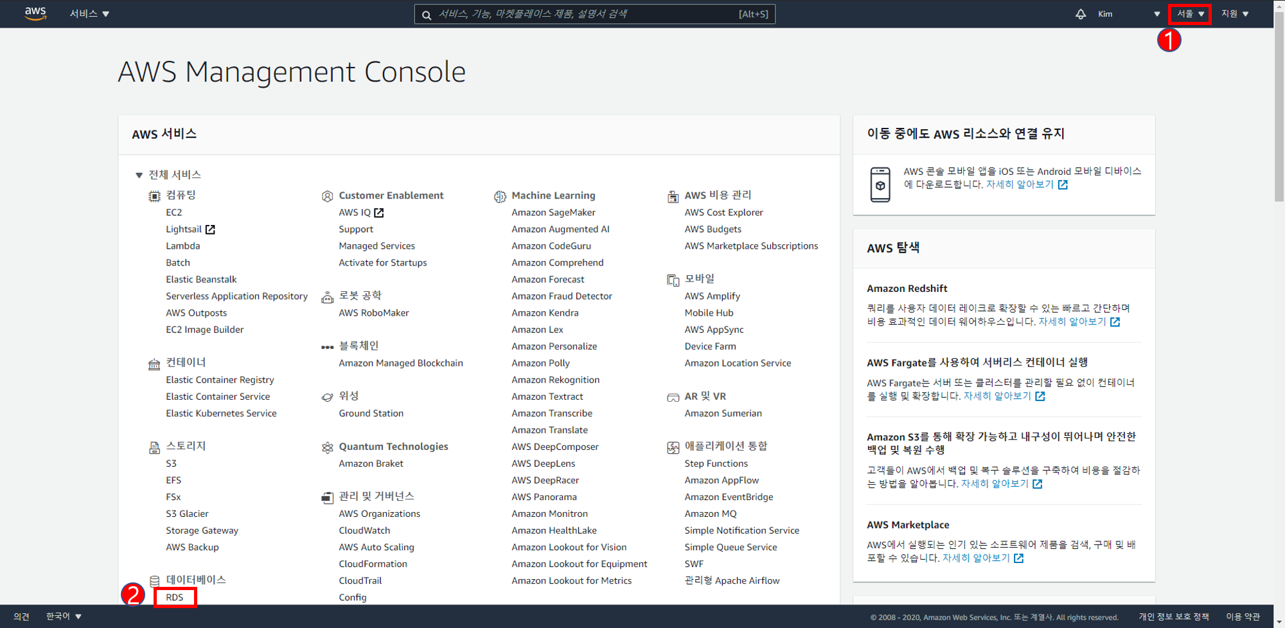Click external link icon under Amazon Redshift
This screenshot has width=1285, height=628.
click(x=1115, y=322)
